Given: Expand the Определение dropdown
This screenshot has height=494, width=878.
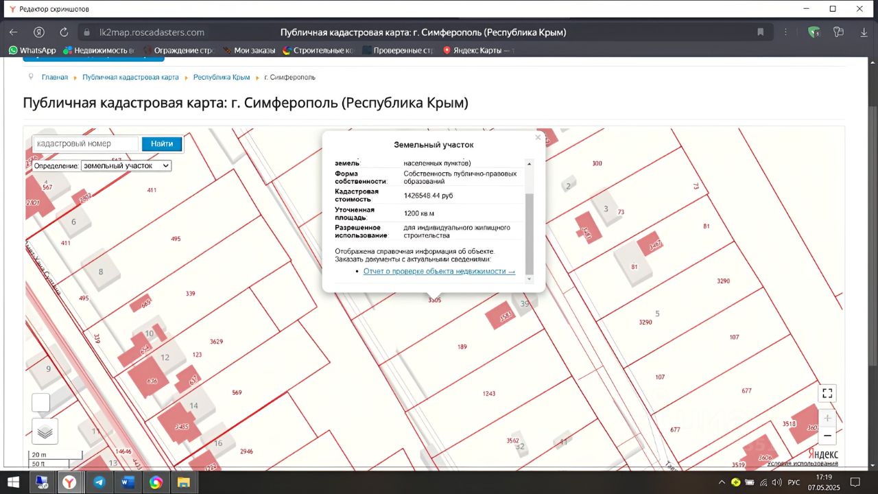Looking at the screenshot, I should click(x=126, y=166).
